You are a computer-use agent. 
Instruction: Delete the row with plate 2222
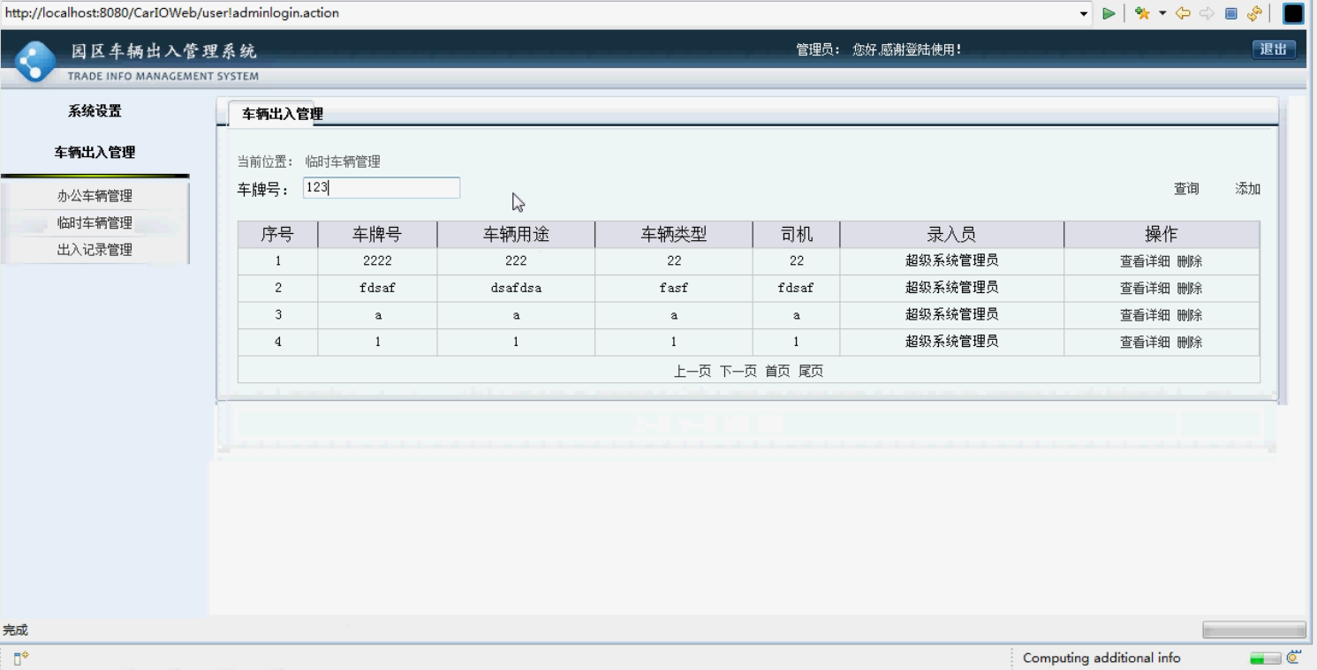click(1190, 261)
